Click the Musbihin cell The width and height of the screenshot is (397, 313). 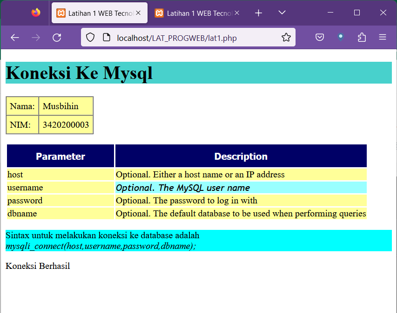pos(66,106)
